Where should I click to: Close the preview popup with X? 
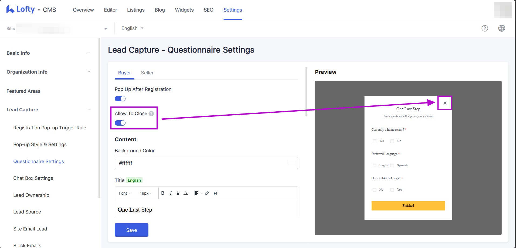445,103
